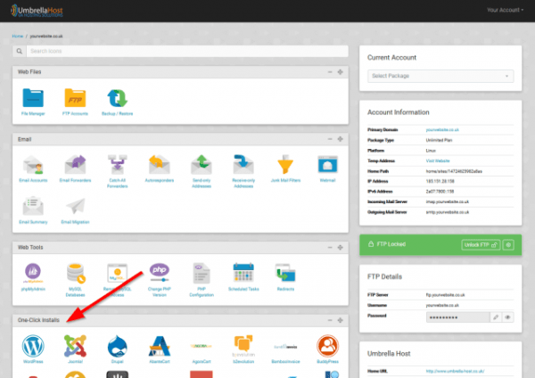Show the FTP password with eye icon
Image resolution: width=535 pixels, height=378 pixels.
(508, 316)
